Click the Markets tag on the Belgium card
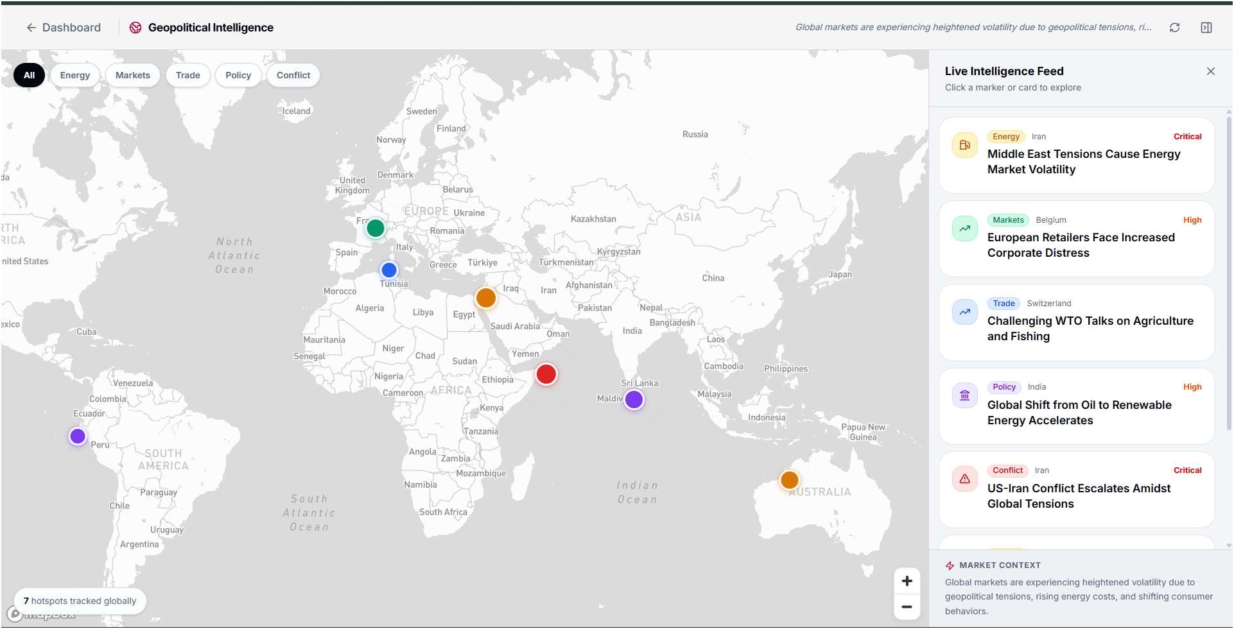This screenshot has height=629, width=1234. click(x=1008, y=220)
